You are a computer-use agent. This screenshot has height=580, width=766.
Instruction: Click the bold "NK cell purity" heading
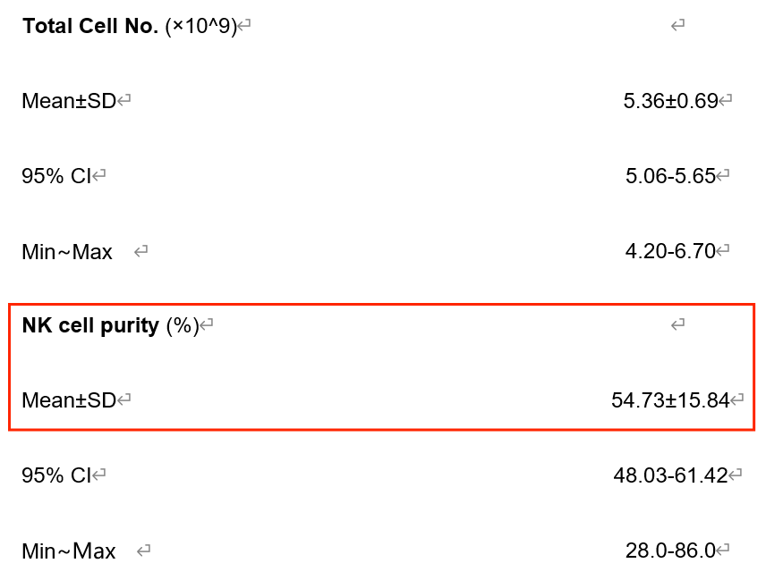point(91,325)
